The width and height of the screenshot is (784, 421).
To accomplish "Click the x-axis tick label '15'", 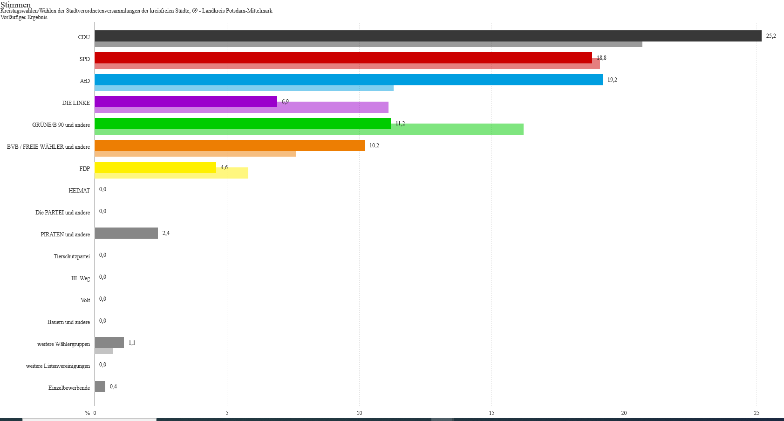I will pos(491,413).
